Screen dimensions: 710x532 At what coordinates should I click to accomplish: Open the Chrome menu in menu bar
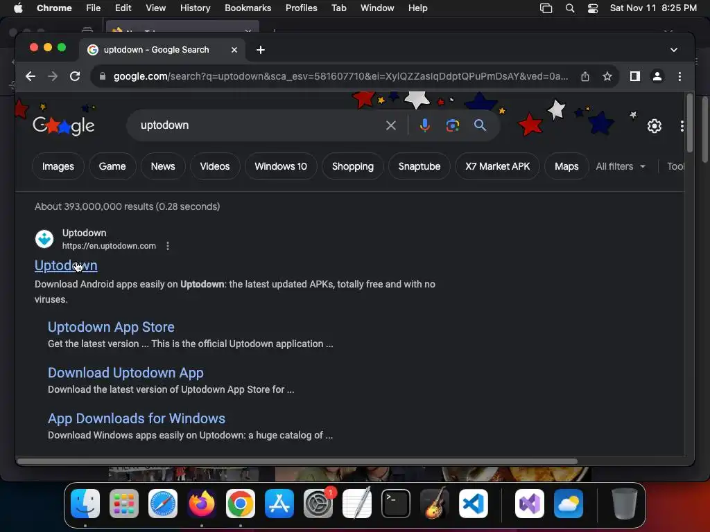pos(54,8)
